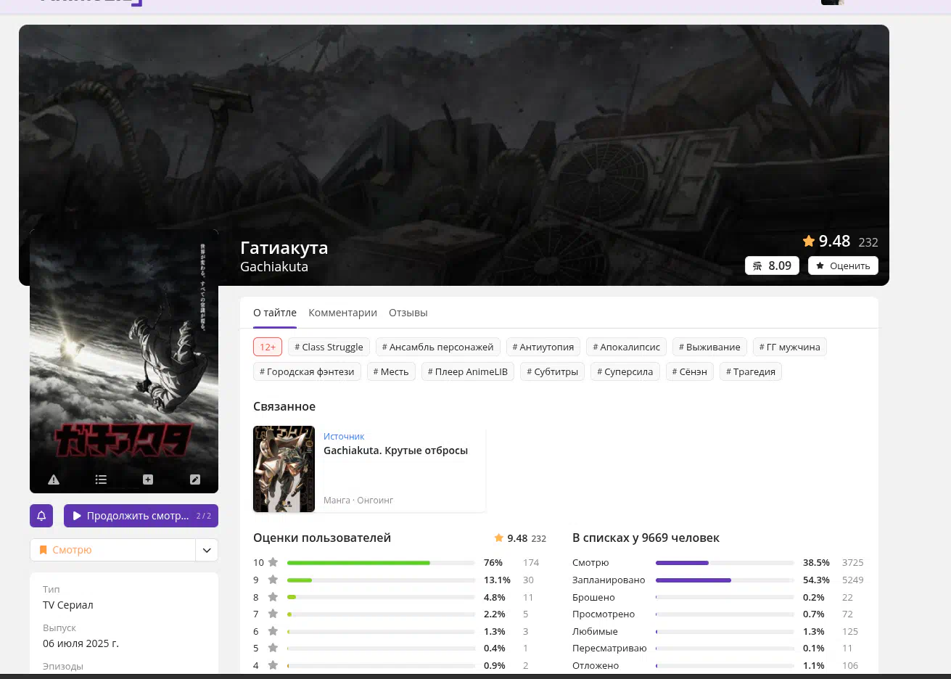The width and height of the screenshot is (951, 679).
Task: Open the Ансамбль персонажей tag
Action: (437, 347)
